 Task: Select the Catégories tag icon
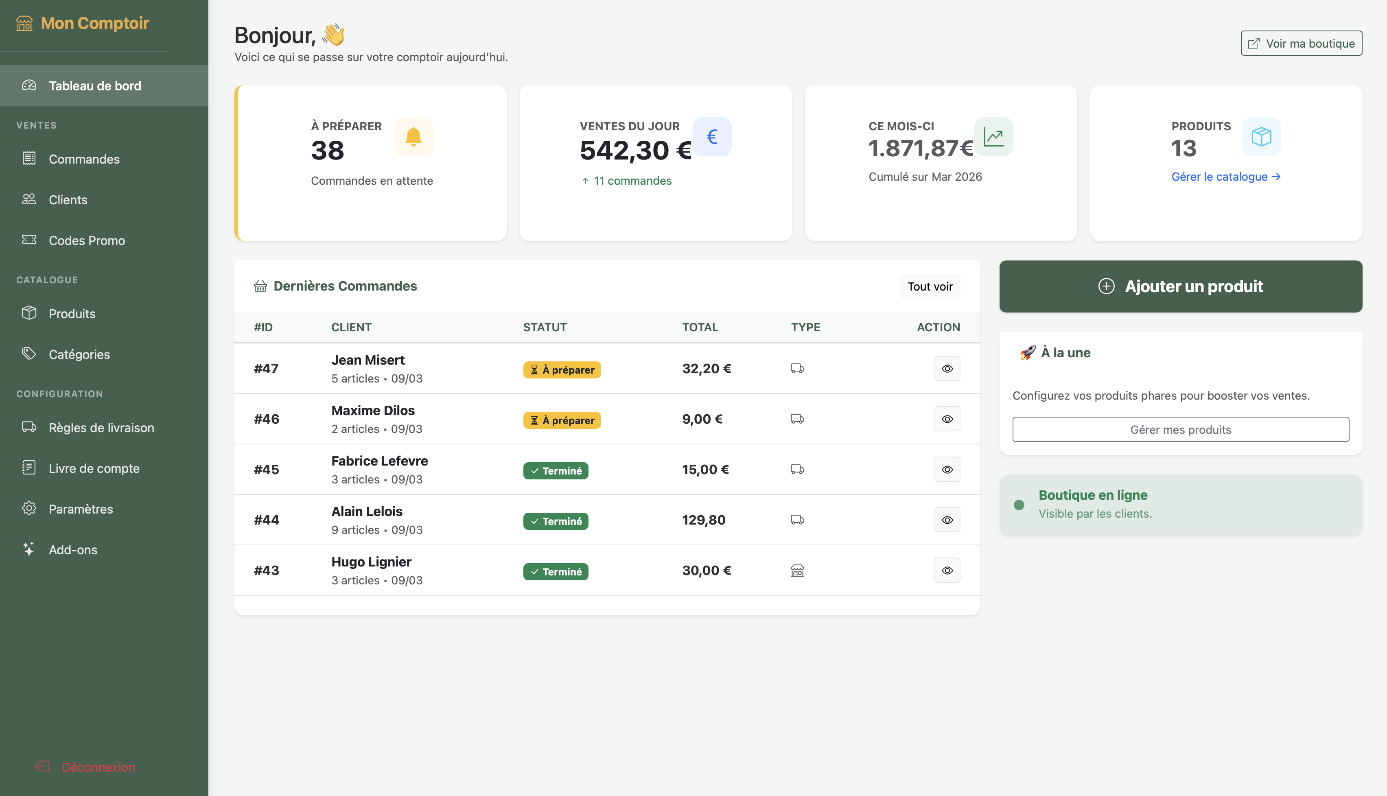[x=29, y=354]
